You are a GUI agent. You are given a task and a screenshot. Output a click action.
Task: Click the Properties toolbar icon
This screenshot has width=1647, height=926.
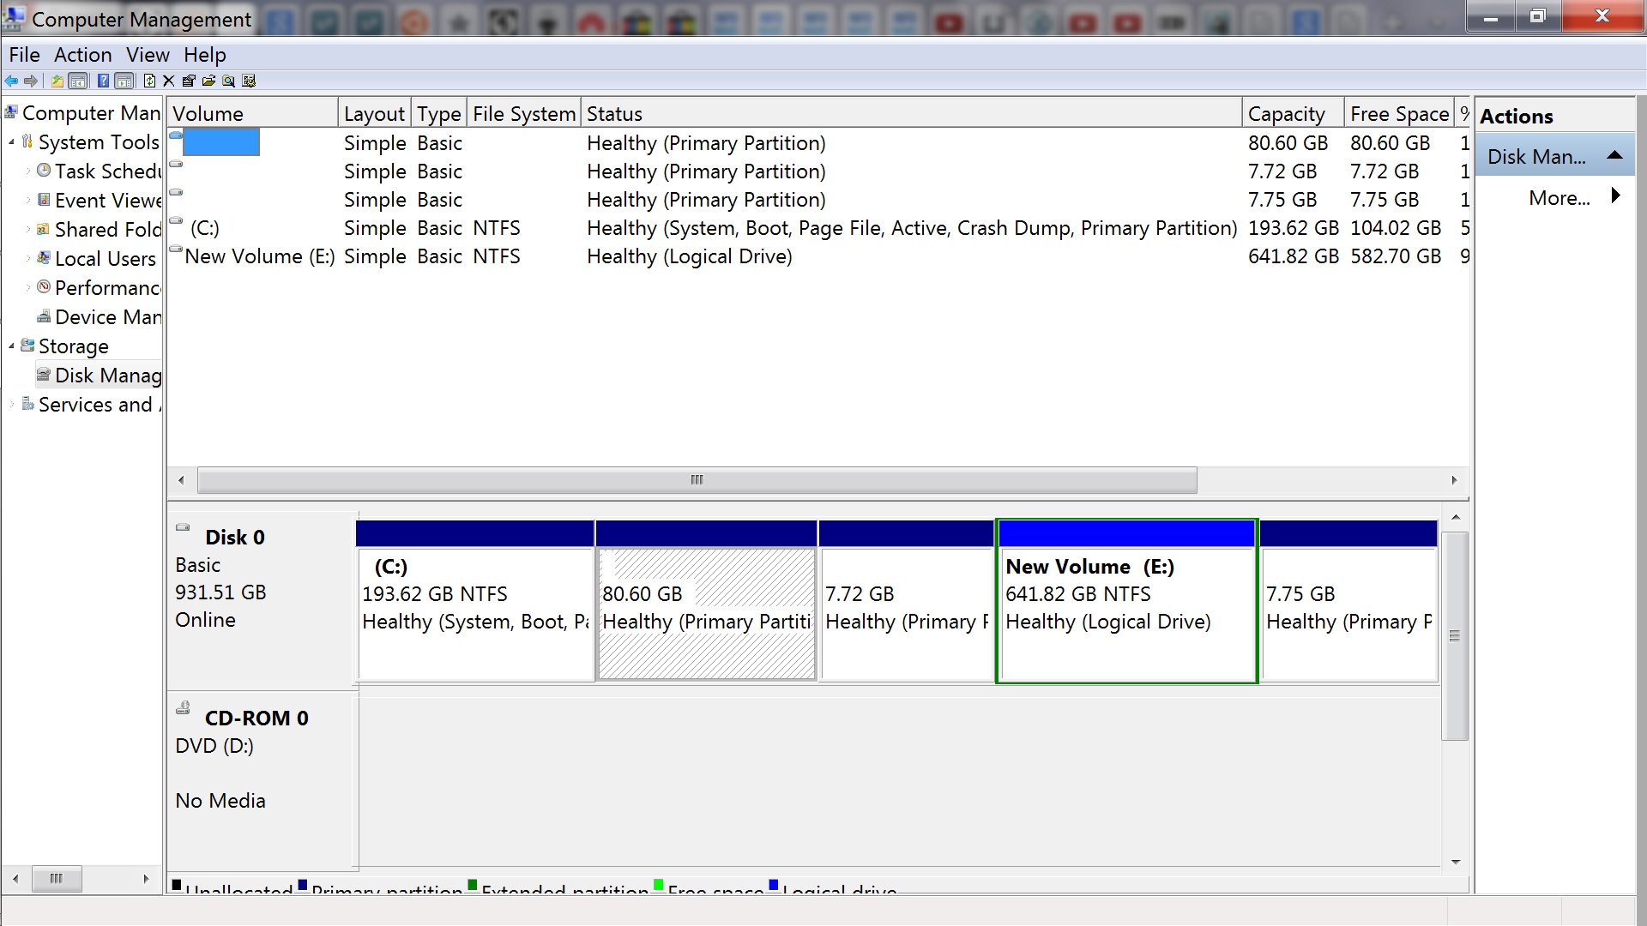coord(188,81)
